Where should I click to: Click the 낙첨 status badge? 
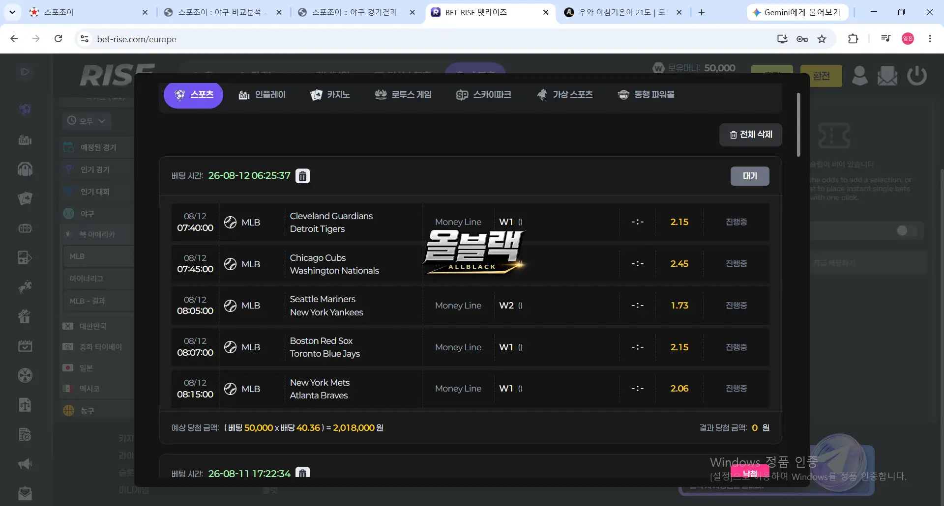pos(750,473)
